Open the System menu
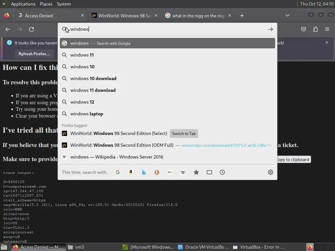Image resolution: width=335 pixels, height=251 pixels. [x=64, y=4]
